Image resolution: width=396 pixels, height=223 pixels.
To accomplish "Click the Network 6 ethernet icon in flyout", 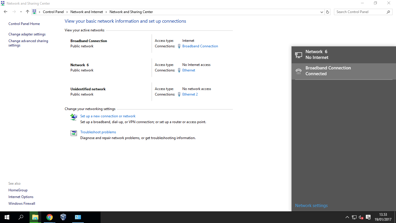I will (x=299, y=55).
